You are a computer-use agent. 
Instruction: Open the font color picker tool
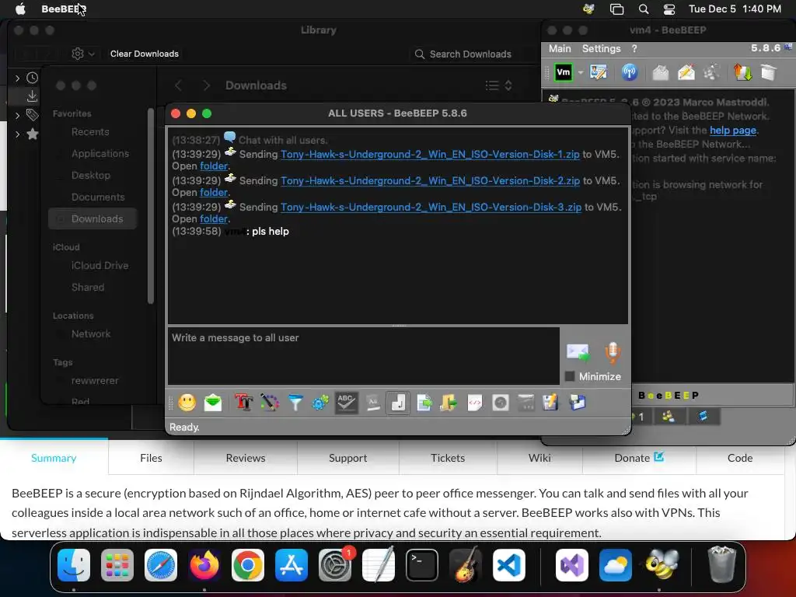pyautogui.click(x=270, y=403)
